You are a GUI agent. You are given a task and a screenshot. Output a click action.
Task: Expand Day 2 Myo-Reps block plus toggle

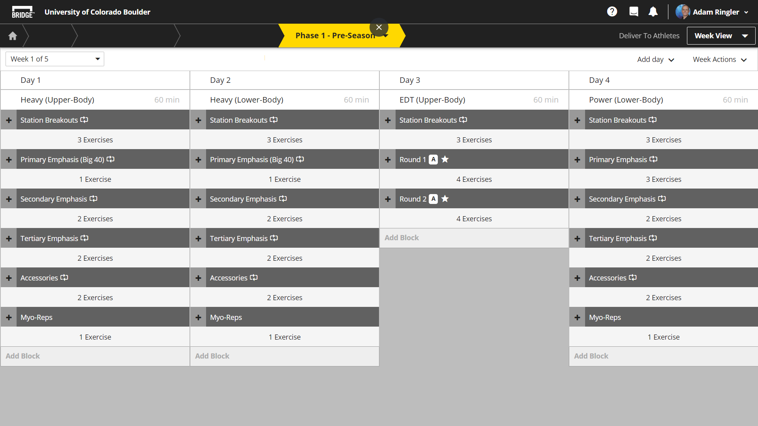[198, 317]
